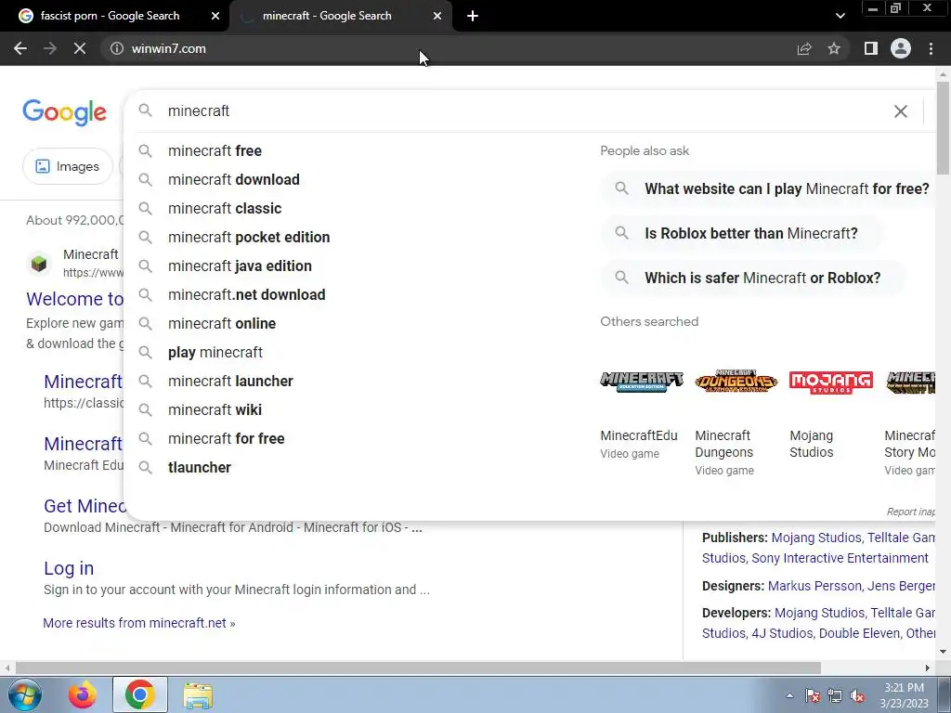The width and height of the screenshot is (951, 713).
Task: Select suggestion 'minecraft launcher'
Action: tap(230, 381)
